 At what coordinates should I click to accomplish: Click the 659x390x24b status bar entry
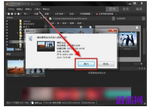coord(89,103)
